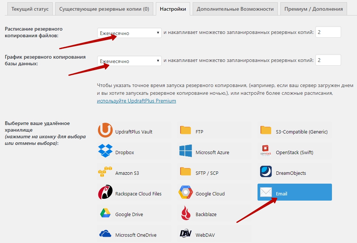Click the Rackspace Cloud Files label text

[x=138, y=194]
